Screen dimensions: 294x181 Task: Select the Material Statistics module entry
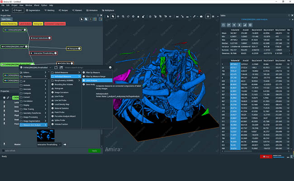tap(66, 108)
